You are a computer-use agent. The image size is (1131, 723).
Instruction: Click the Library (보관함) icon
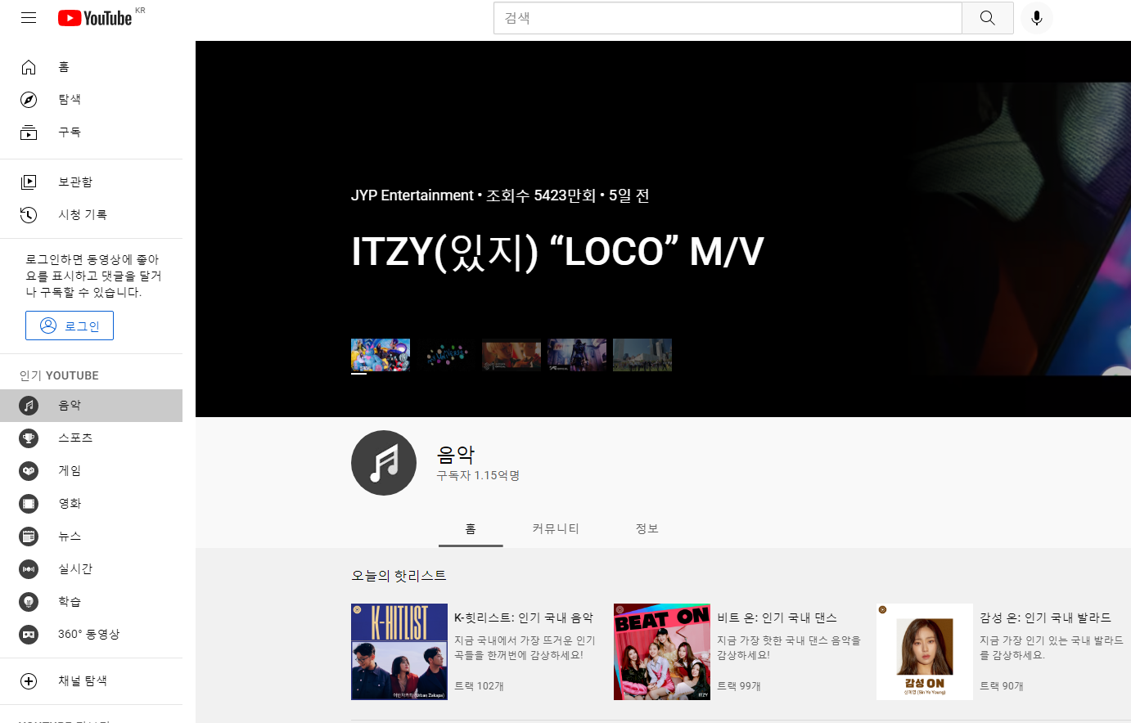[x=29, y=182]
